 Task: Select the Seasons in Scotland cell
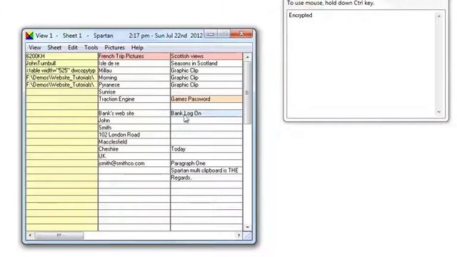206,64
